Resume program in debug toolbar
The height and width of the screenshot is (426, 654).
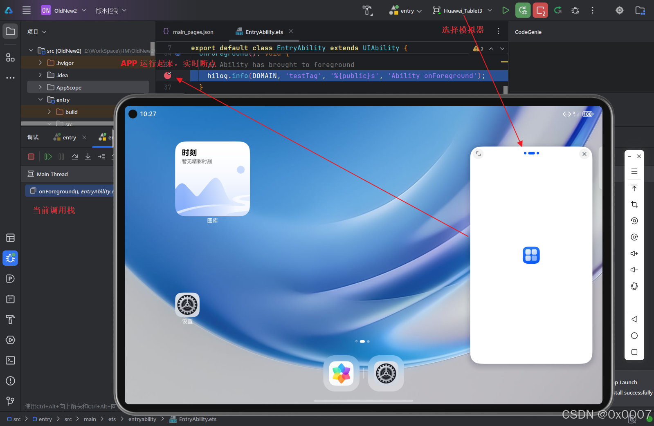point(48,157)
